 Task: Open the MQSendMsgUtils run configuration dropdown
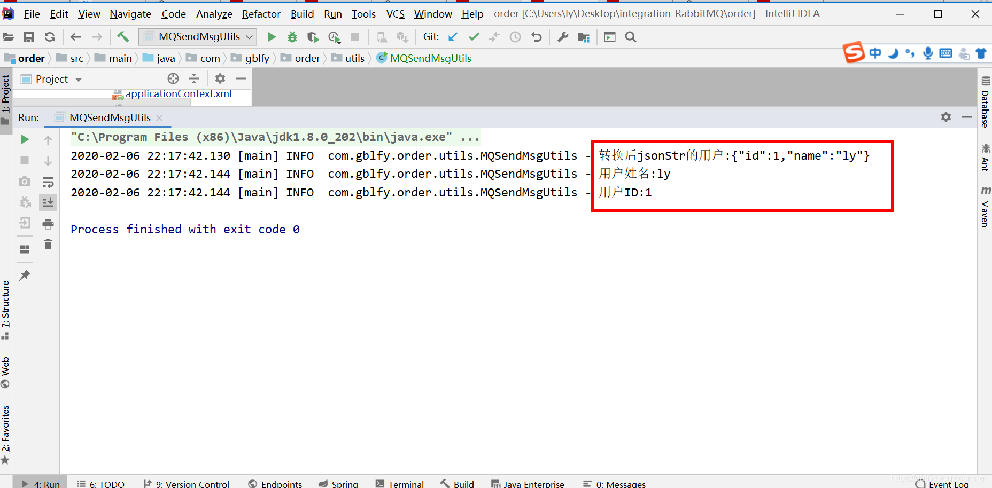198,36
